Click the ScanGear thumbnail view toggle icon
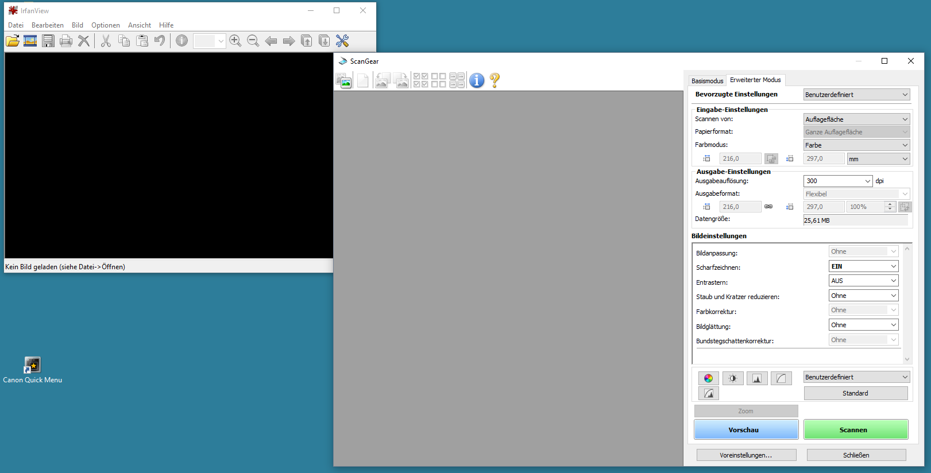 (x=343, y=80)
